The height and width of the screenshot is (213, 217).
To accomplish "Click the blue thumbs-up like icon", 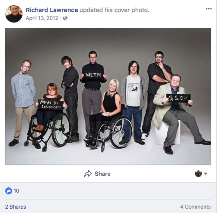I will click(x=9, y=191).
